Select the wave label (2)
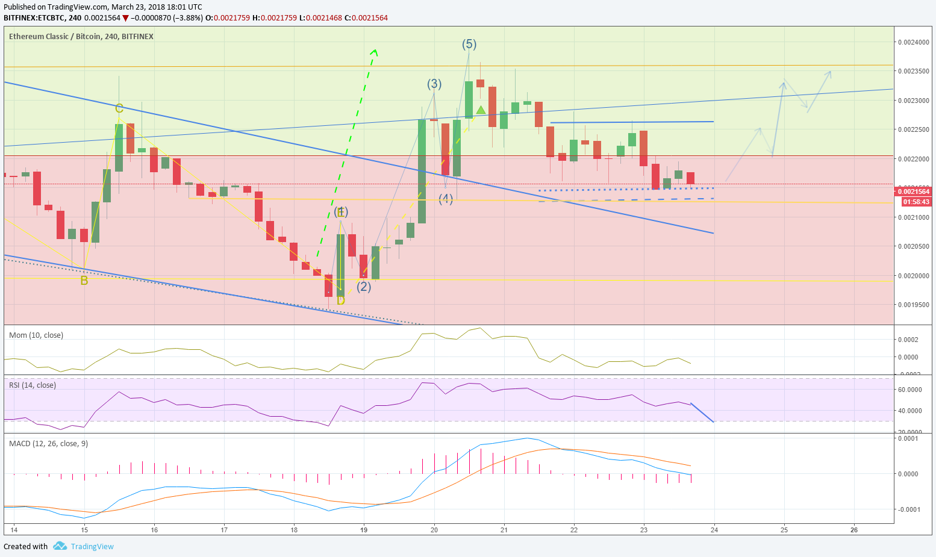The height and width of the screenshot is (557, 936). 364,287
